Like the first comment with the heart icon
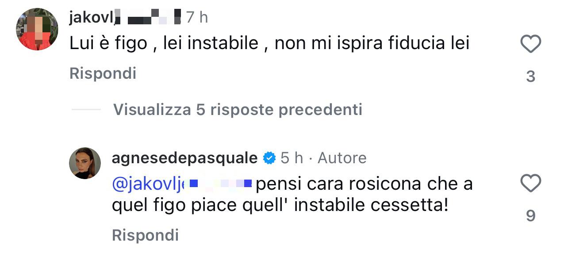Image resolution: width=568 pixels, height=253 pixels. [x=530, y=44]
